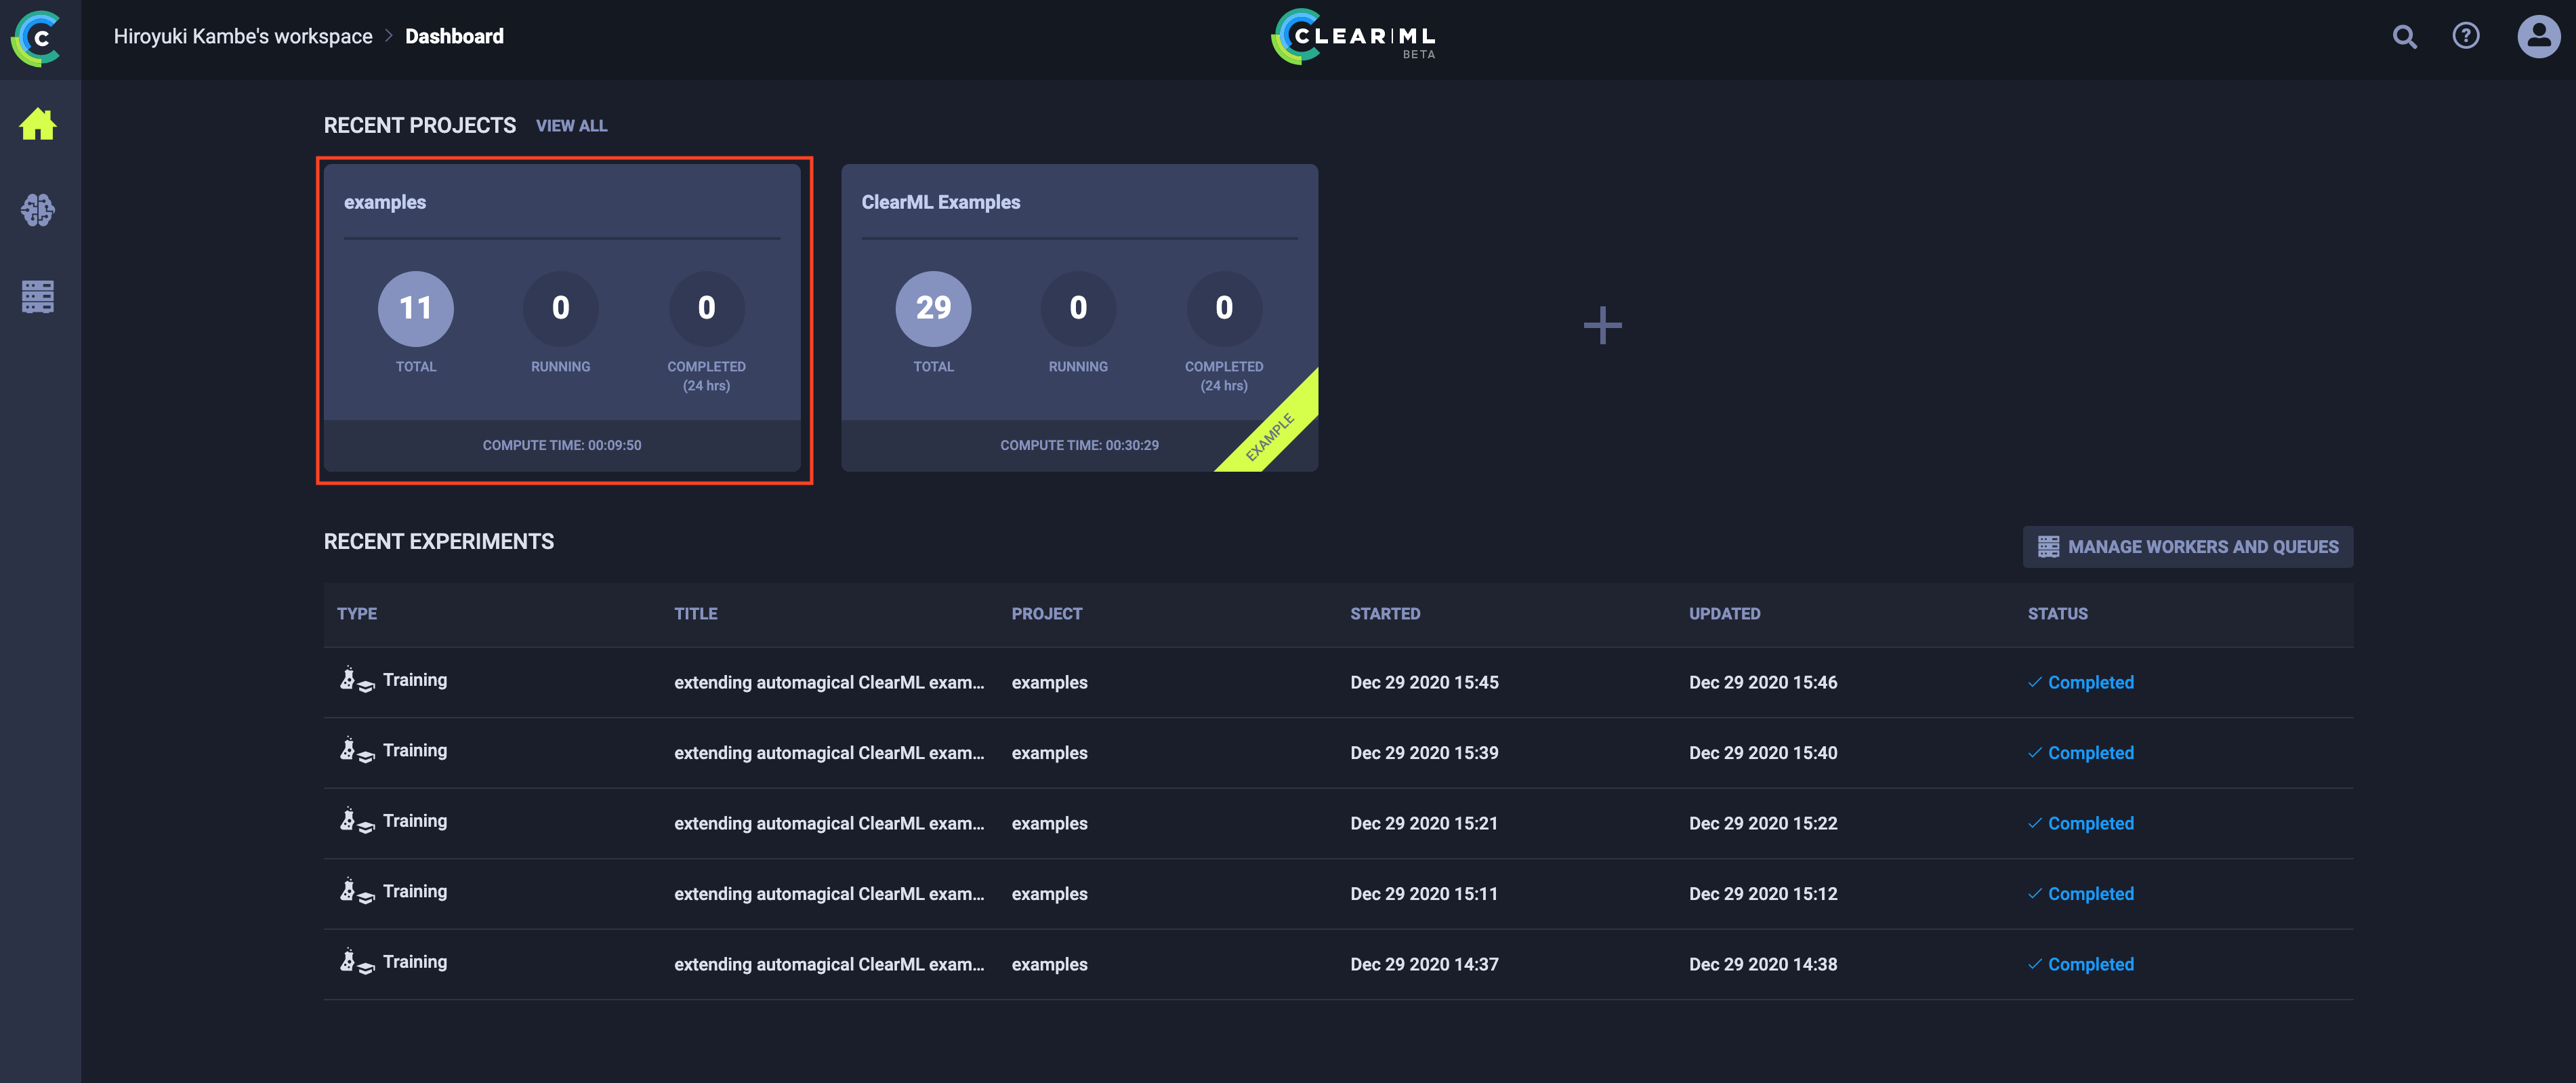
Task: Open the user profile avatar
Action: pyautogui.click(x=2538, y=37)
